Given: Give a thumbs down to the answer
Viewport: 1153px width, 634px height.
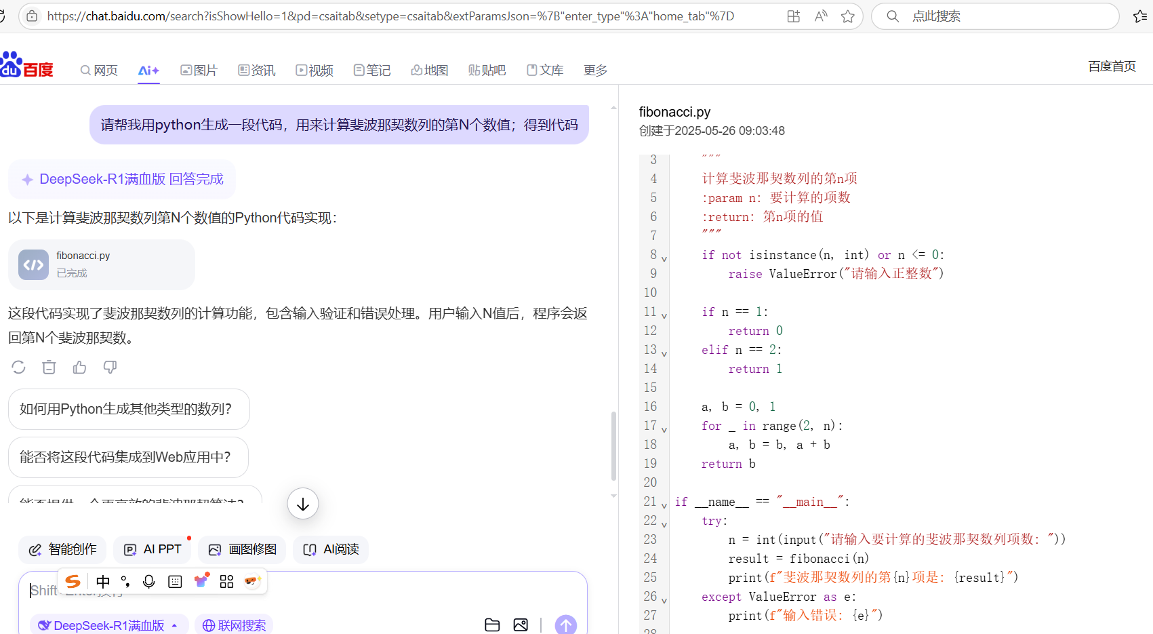Looking at the screenshot, I should (110, 367).
